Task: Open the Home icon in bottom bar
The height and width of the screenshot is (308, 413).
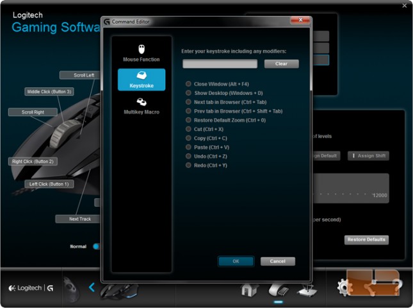Action: point(249,290)
